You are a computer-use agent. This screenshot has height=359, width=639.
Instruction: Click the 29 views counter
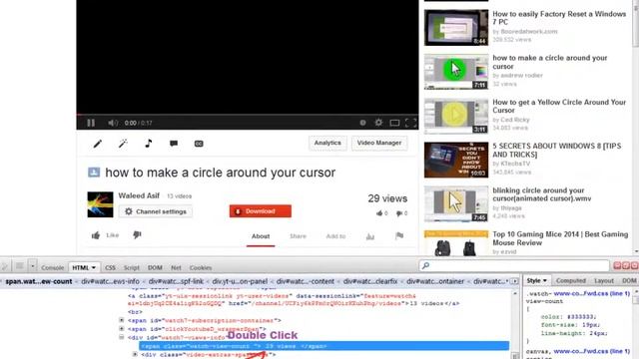[x=387, y=198]
